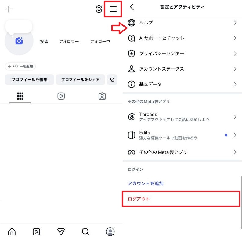This screenshot has height=237, width=242.
Task: Tap ログアウト link
Action: click(139, 199)
